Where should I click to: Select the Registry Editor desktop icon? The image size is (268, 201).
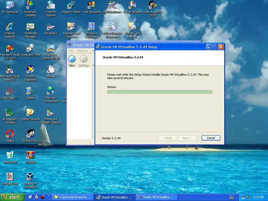tap(71, 7)
